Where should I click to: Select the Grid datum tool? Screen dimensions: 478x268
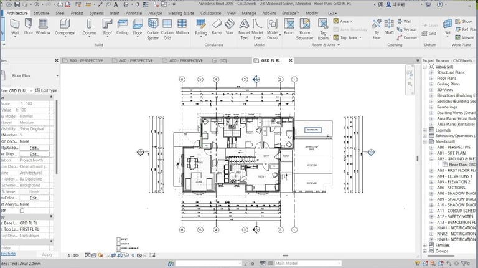(429, 33)
